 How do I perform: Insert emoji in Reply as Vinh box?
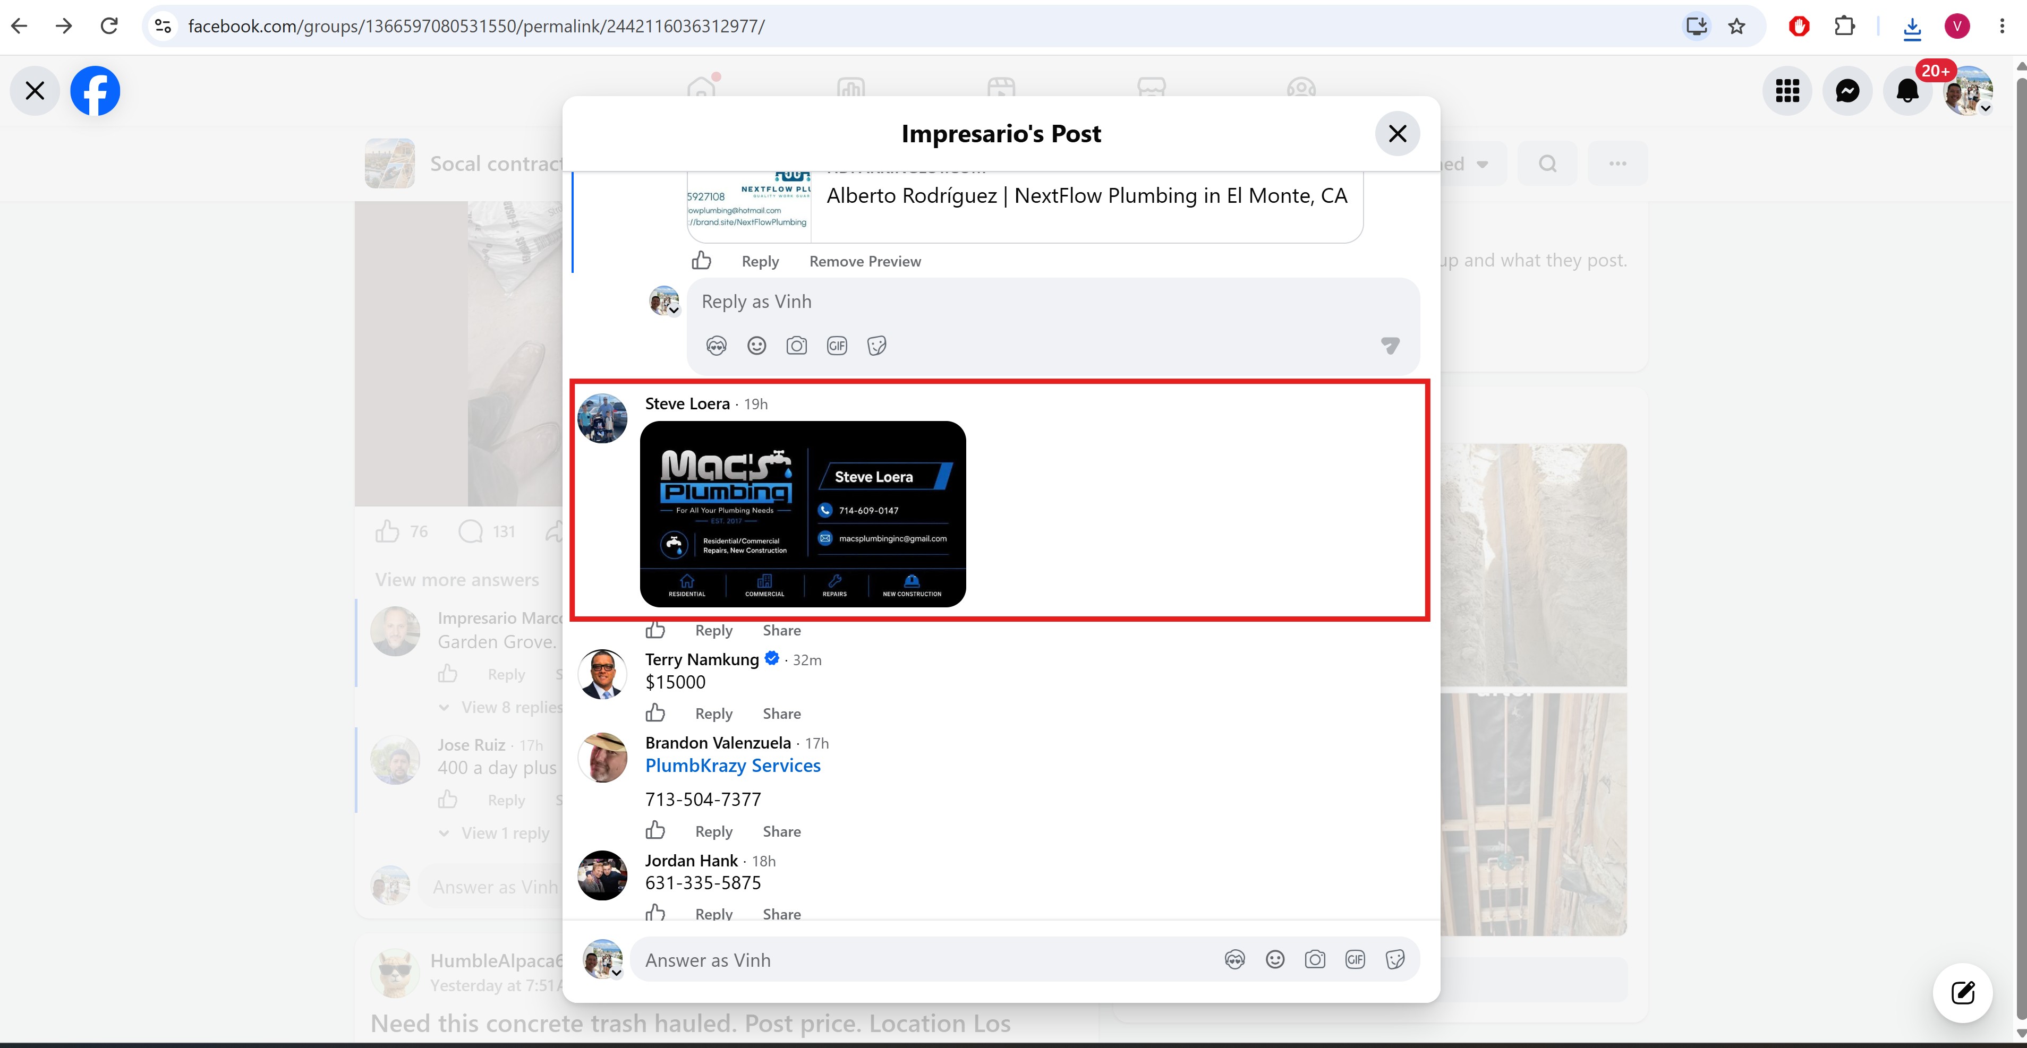point(756,346)
